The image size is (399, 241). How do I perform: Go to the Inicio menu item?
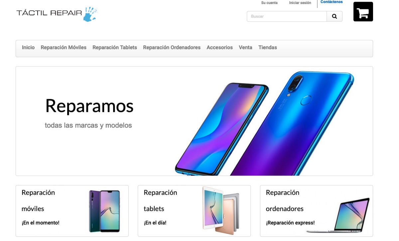(28, 48)
